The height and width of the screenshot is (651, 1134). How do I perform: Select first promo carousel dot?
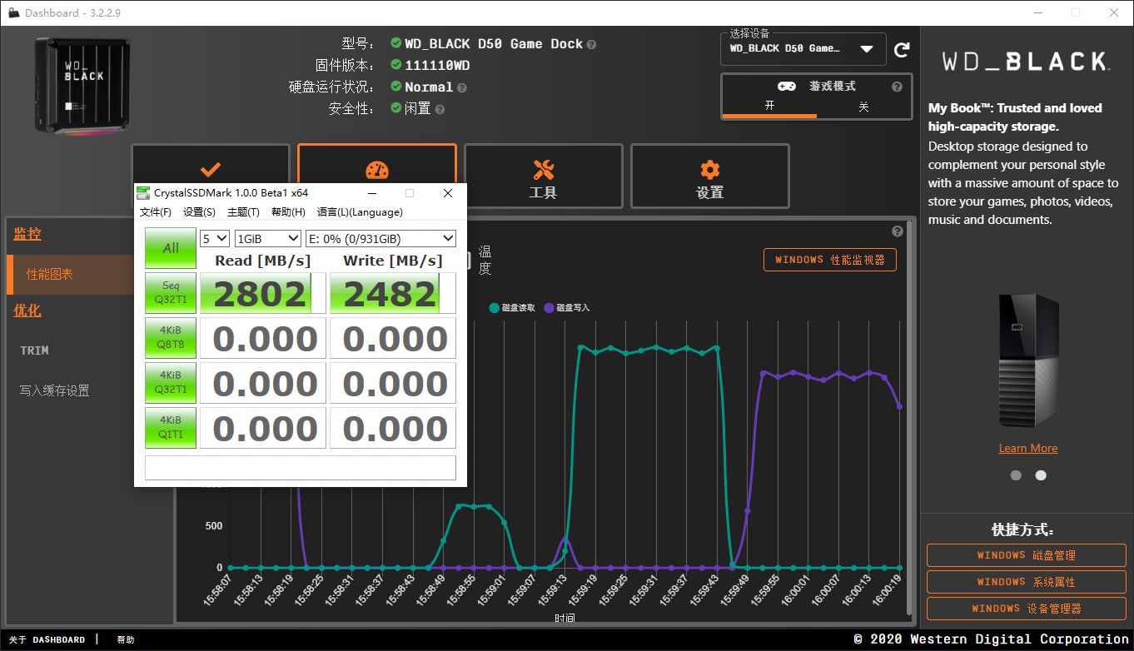point(1016,475)
